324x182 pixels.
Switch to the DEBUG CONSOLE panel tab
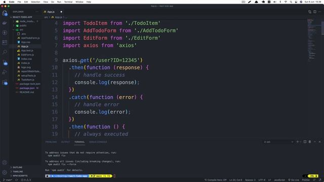tap(98, 142)
